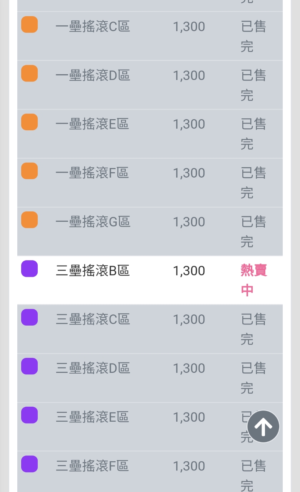
Task: Tap the 三壘搖滾D區 area name
Action: click(93, 368)
